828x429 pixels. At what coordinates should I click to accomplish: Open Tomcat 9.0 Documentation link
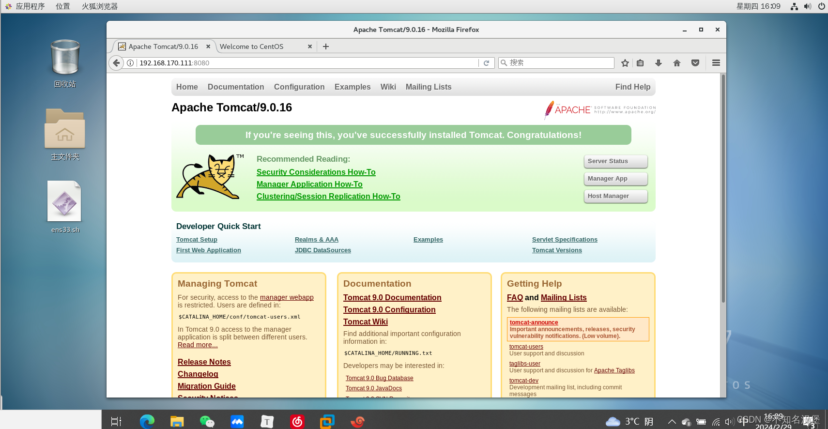[392, 298]
